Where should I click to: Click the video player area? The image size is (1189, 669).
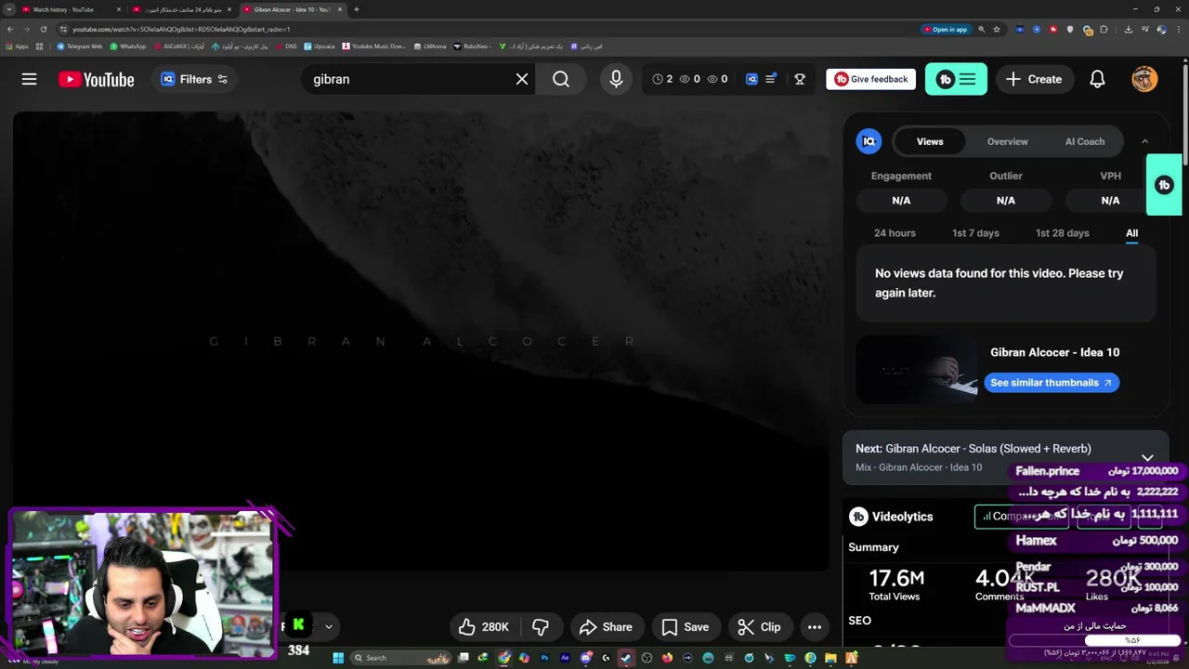[x=420, y=341]
